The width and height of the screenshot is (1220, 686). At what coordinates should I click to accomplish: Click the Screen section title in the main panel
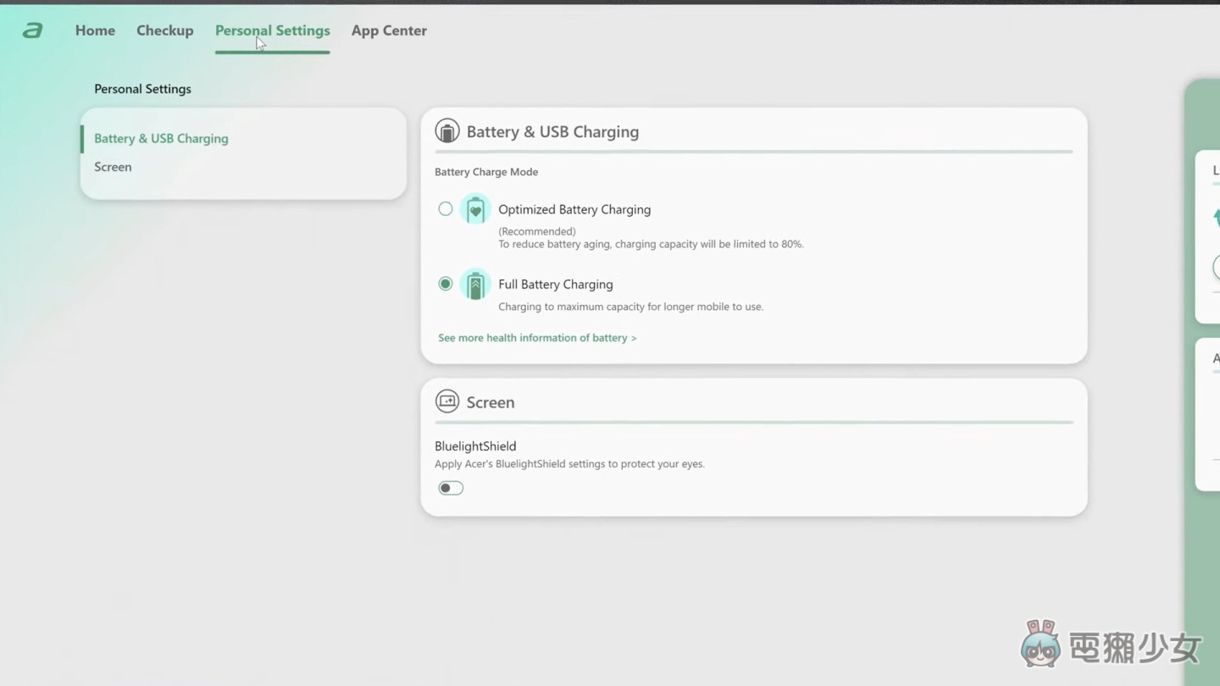pos(490,402)
